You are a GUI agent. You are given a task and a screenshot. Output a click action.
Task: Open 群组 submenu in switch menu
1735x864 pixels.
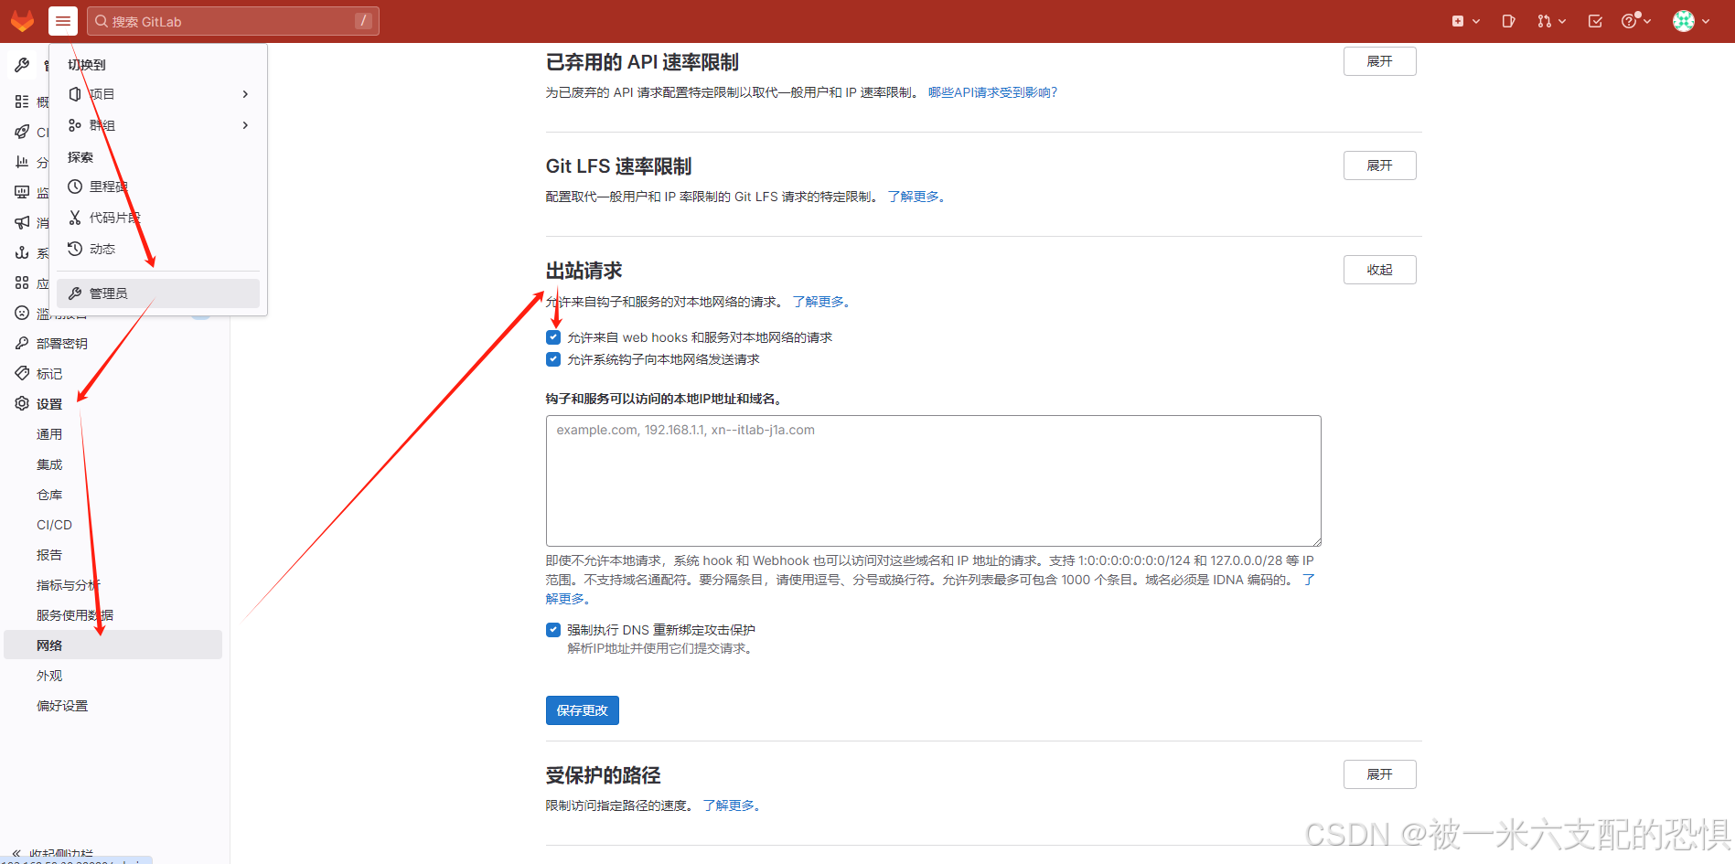(x=158, y=125)
